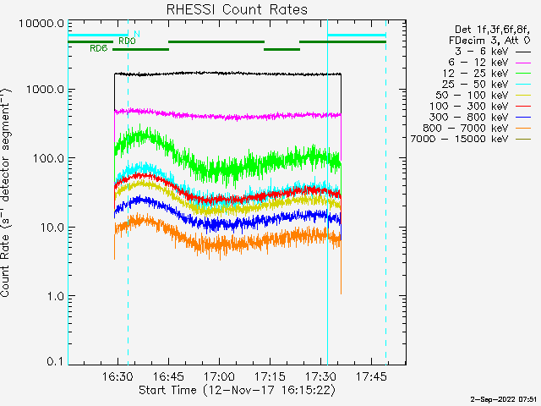Click the 100.0 y-axis label
Viewport: 541px width, 406px height.
[49, 159]
